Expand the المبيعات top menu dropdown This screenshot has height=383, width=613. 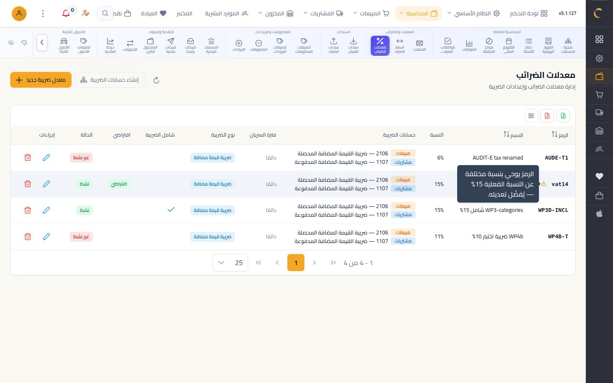click(371, 14)
